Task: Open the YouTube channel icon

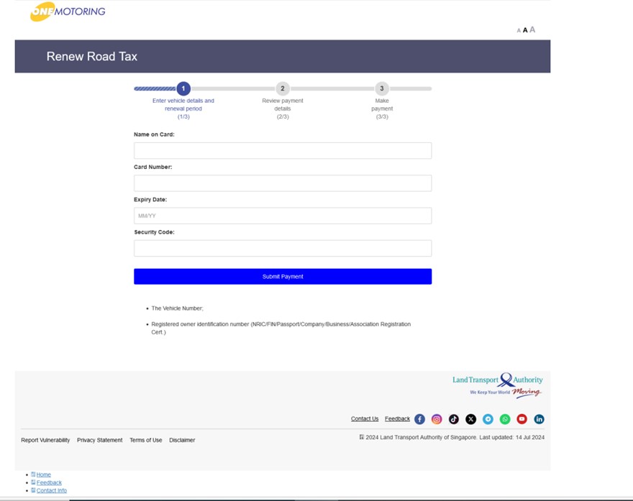Action: click(522, 418)
